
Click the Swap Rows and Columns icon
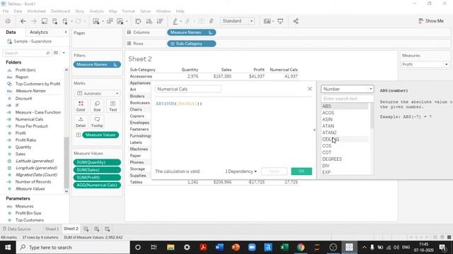(138, 21)
